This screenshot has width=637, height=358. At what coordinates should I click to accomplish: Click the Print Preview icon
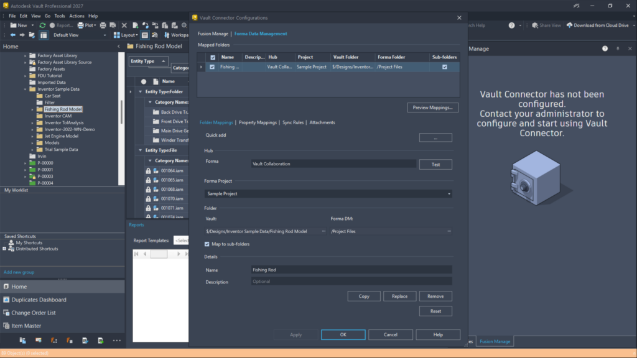[x=113, y=25]
